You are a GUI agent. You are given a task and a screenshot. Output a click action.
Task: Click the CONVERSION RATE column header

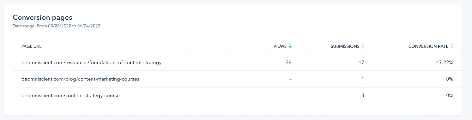coord(428,46)
